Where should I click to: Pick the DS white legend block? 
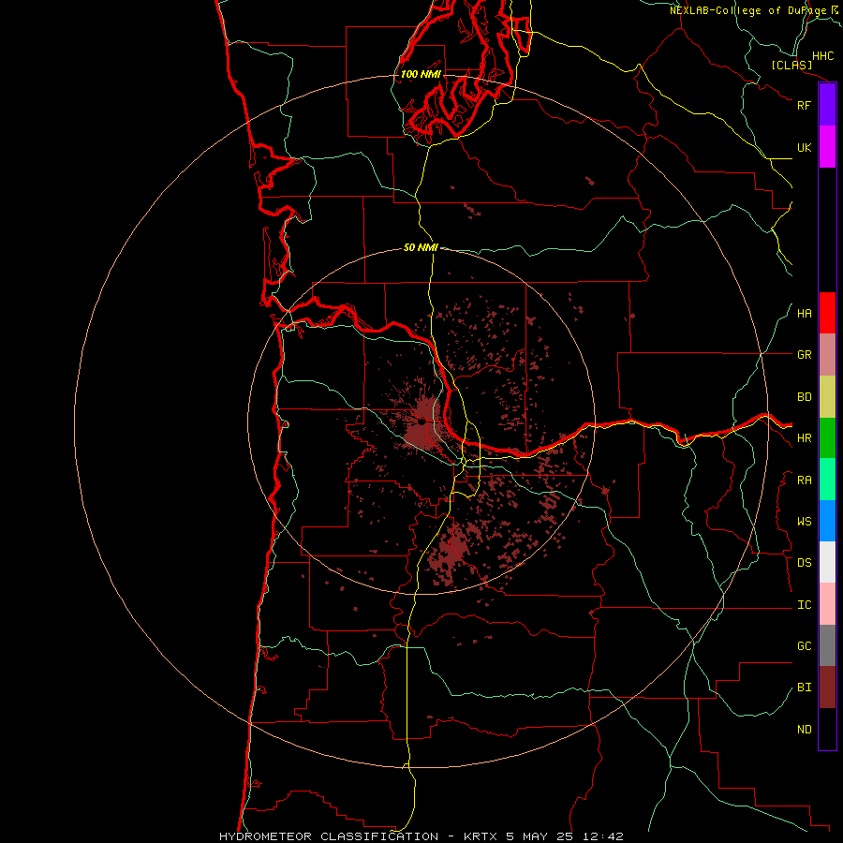827,562
